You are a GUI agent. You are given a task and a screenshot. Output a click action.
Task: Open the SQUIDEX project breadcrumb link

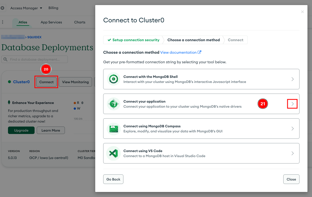[34, 37]
